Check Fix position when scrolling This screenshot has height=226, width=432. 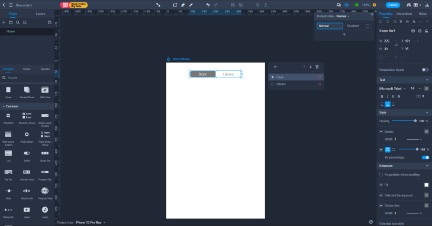tap(381, 175)
